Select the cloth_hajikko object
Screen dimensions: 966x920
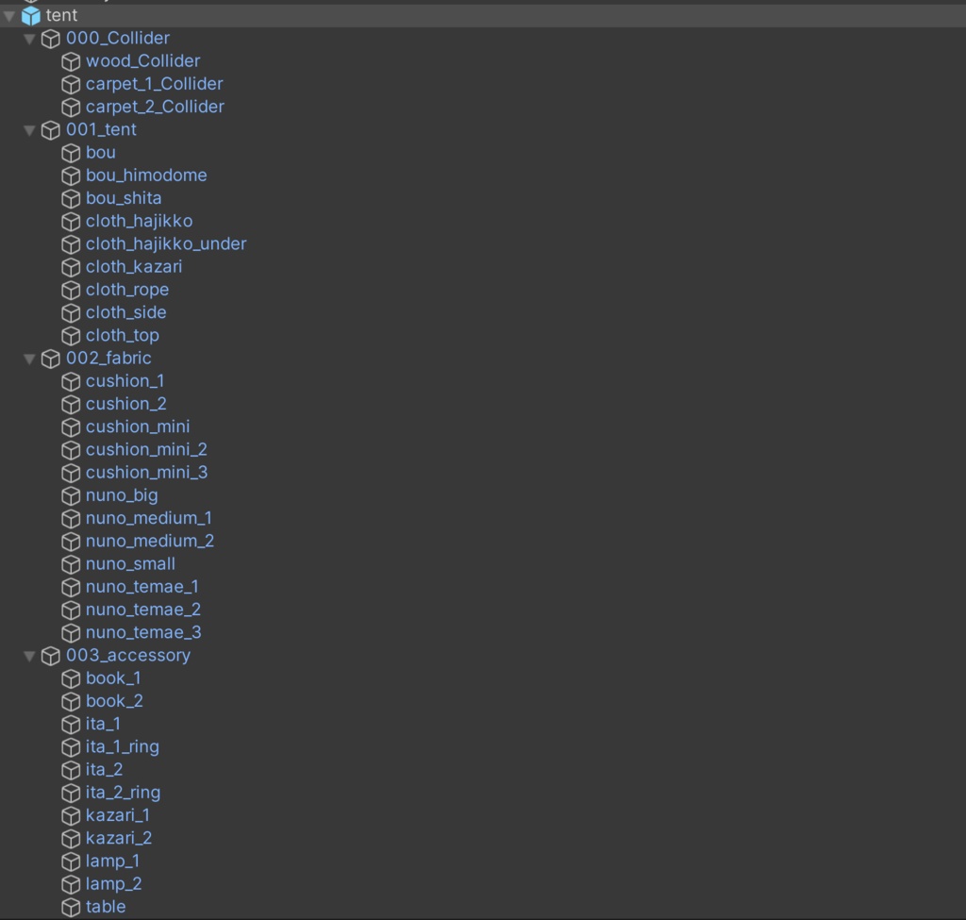pos(140,221)
